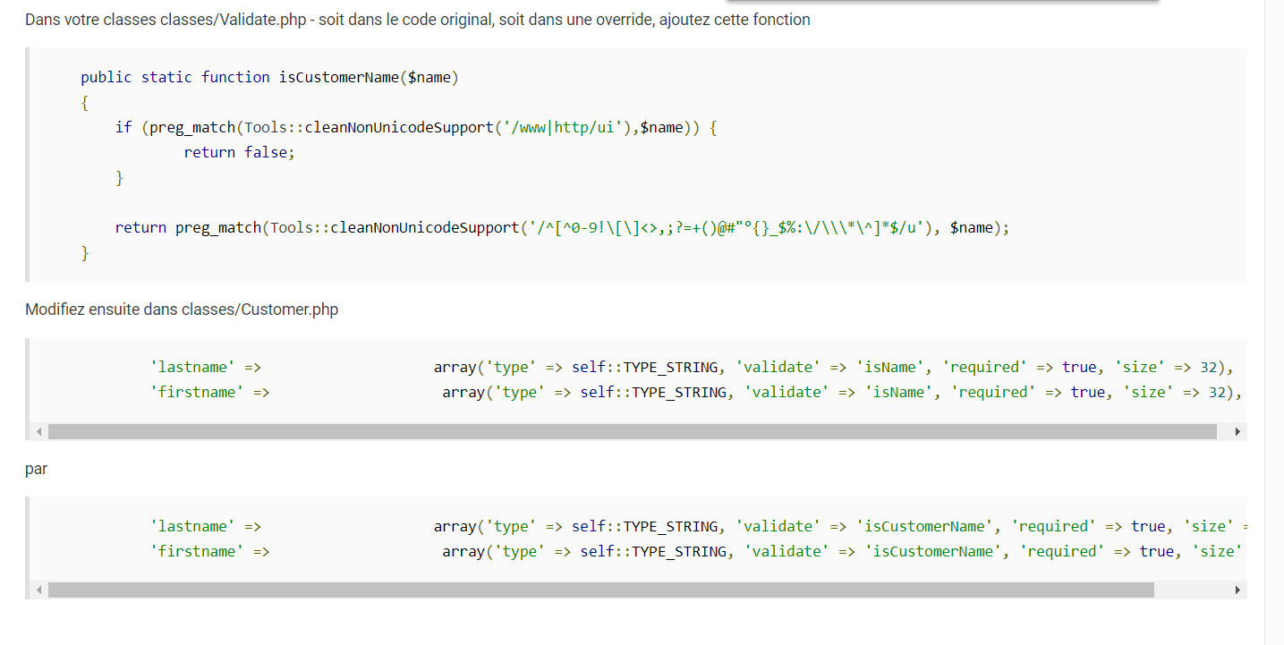The image size is (1284, 645).
Task: Click the final return preg_match regex line
Action: coord(562,227)
